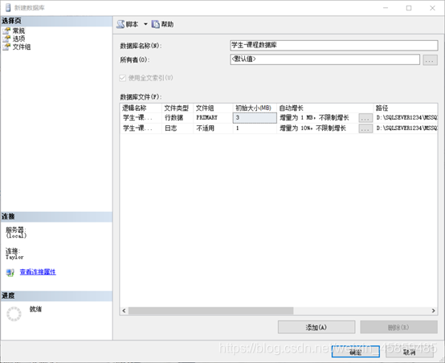Click the database name field 学生-课程数据库
This screenshot has width=445, height=363.
(334, 46)
